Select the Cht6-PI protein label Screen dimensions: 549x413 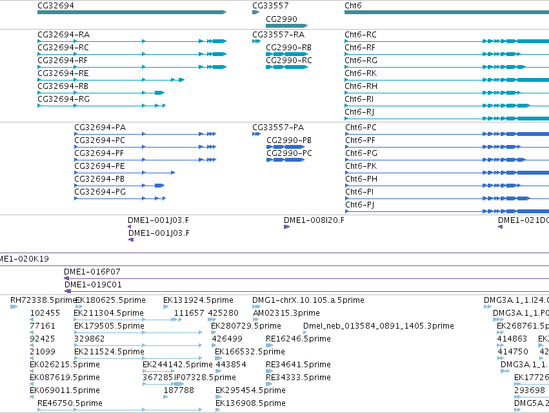[x=359, y=192]
